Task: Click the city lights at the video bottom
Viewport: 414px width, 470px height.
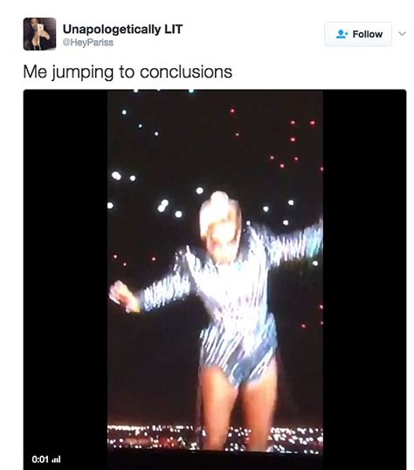Action: (215, 438)
